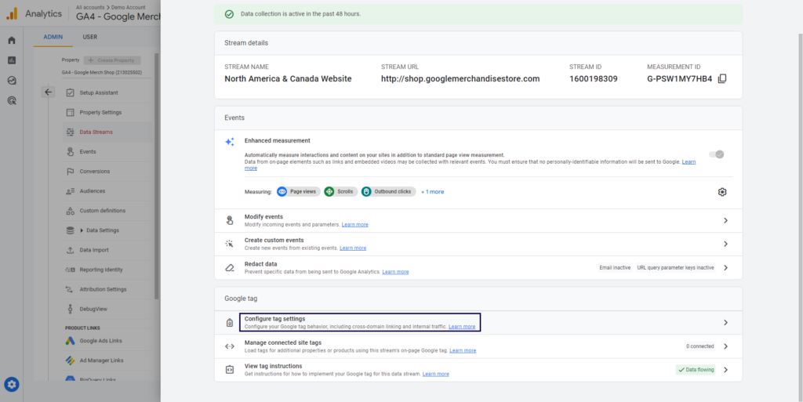This screenshot has width=803, height=402.
Task: Switch to the ADMIN tab
Action: (x=53, y=37)
